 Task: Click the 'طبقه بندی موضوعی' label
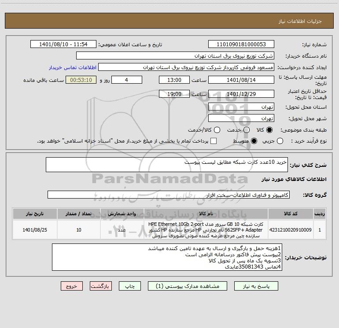[x=304, y=130]
